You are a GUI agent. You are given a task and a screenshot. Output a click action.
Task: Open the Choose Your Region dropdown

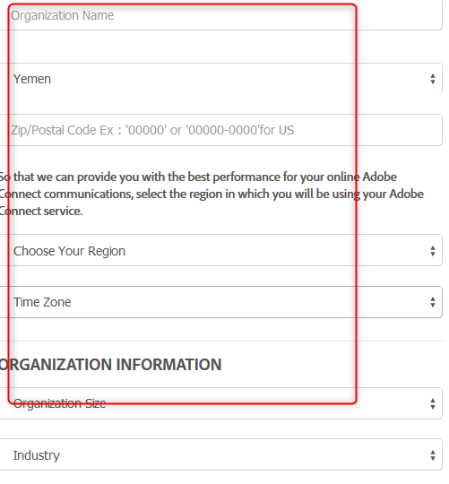click(x=220, y=250)
